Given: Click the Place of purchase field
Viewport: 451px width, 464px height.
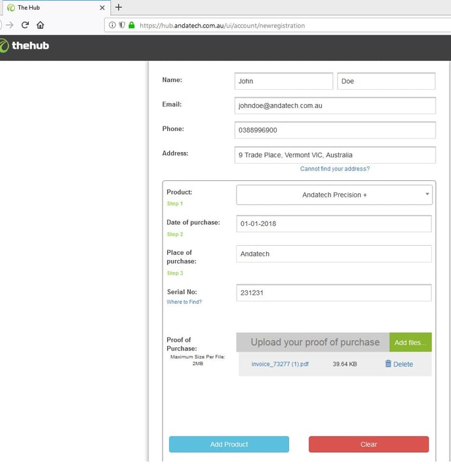Looking at the screenshot, I should (x=334, y=254).
